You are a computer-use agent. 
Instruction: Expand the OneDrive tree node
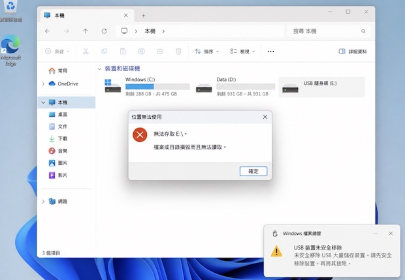pos(43,84)
